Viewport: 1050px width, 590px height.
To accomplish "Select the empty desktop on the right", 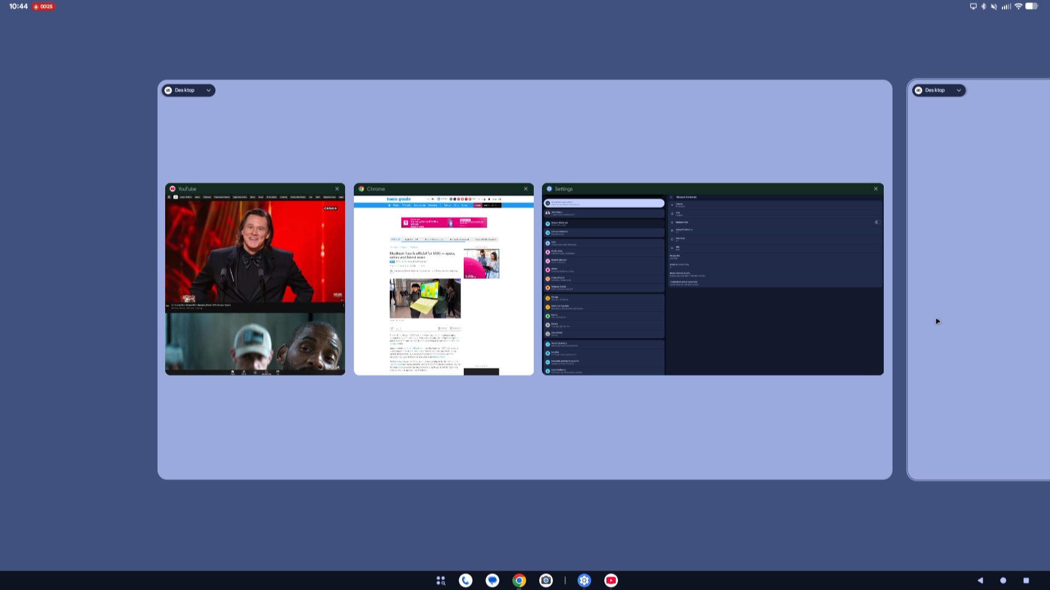I will pos(979,281).
